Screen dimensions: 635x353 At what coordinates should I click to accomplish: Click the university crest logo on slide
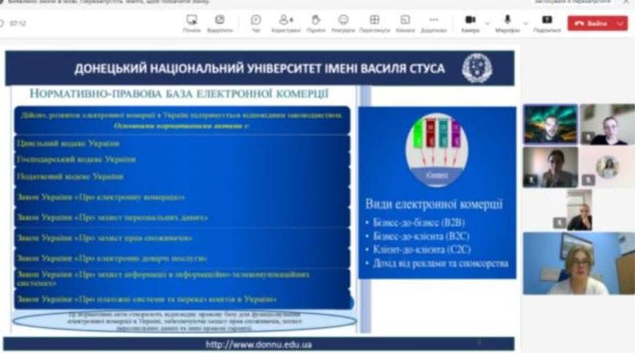[477, 68]
